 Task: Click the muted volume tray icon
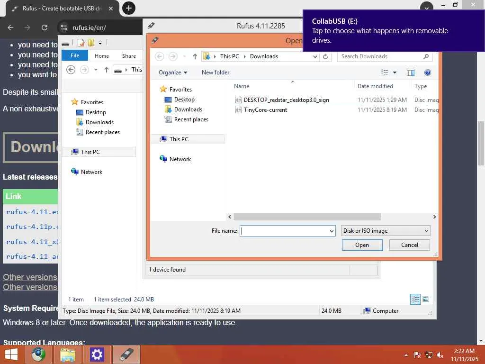[x=440, y=355]
